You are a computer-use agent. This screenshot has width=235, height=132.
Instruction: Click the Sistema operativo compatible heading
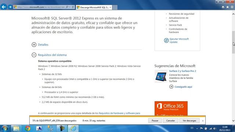tap(55, 61)
